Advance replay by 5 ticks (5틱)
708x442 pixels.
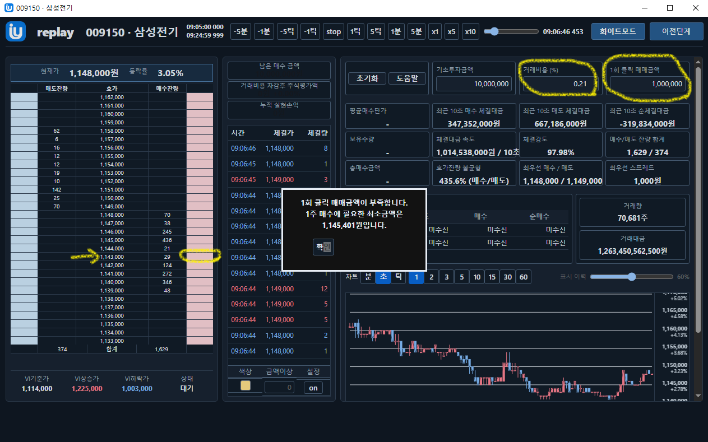click(x=376, y=31)
